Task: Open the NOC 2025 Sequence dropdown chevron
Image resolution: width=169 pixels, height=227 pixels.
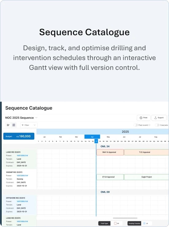Action: (x=36, y=118)
